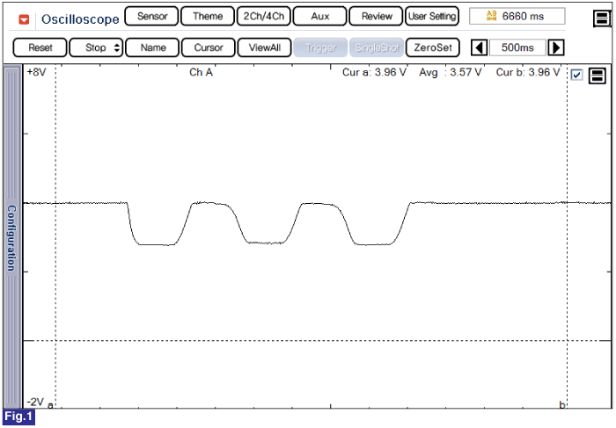Screen dimensions: 616x428
Task: Click the Name button
Action: pyautogui.click(x=152, y=47)
